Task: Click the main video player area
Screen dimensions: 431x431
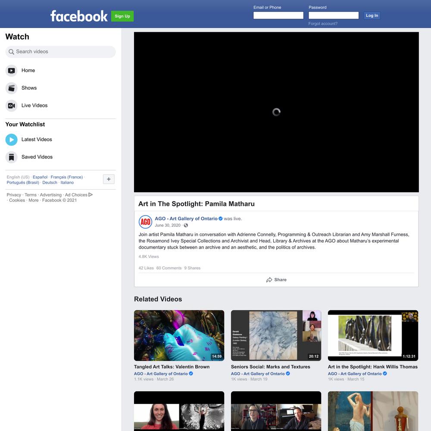Action: 276,112
